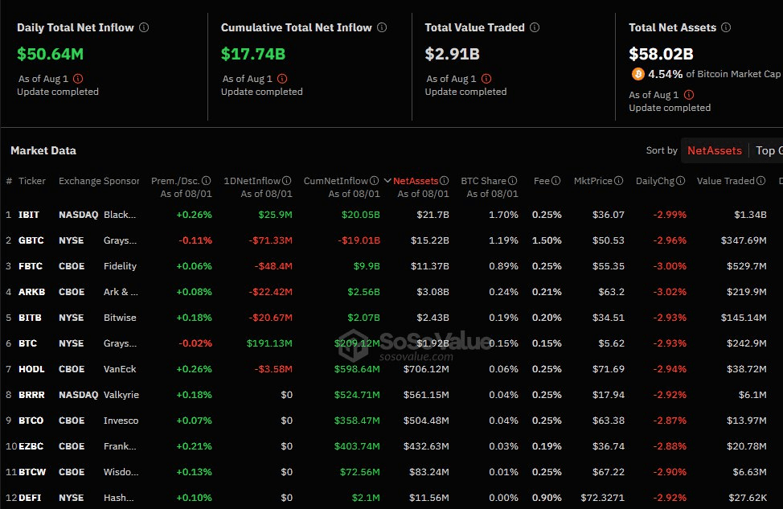The height and width of the screenshot is (509, 783).
Task: Open HODL ticker row
Action: (x=31, y=369)
